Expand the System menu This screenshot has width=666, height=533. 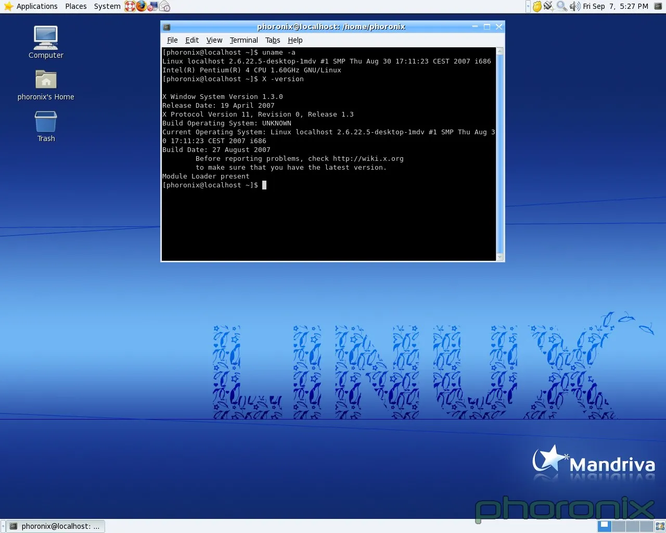coord(107,6)
